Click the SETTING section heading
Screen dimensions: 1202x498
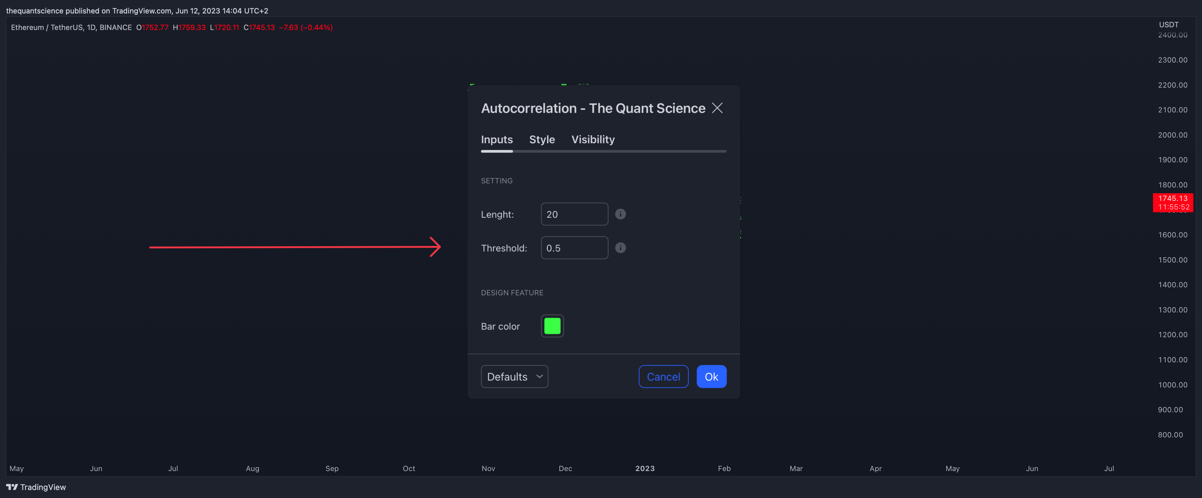pyautogui.click(x=497, y=181)
